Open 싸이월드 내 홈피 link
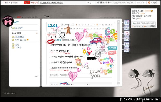The width and height of the screenshot is (161, 102). click(104, 3)
